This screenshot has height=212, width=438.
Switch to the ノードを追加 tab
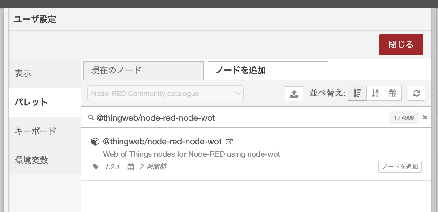tap(268, 71)
